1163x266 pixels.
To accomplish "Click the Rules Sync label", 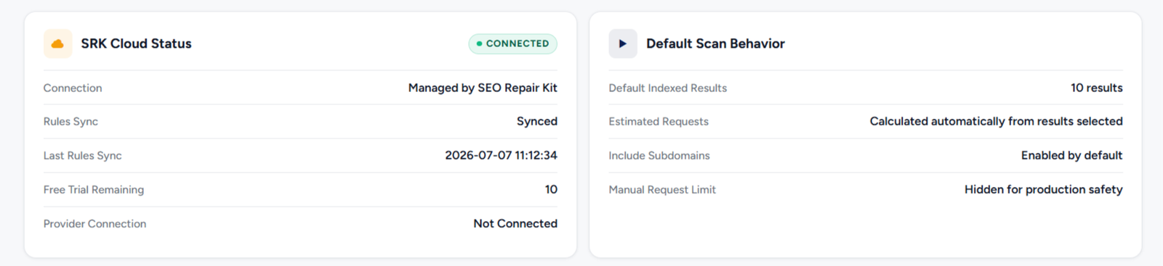I will [x=71, y=122].
